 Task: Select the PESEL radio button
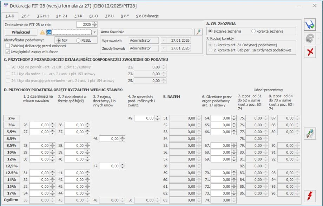[78, 41]
